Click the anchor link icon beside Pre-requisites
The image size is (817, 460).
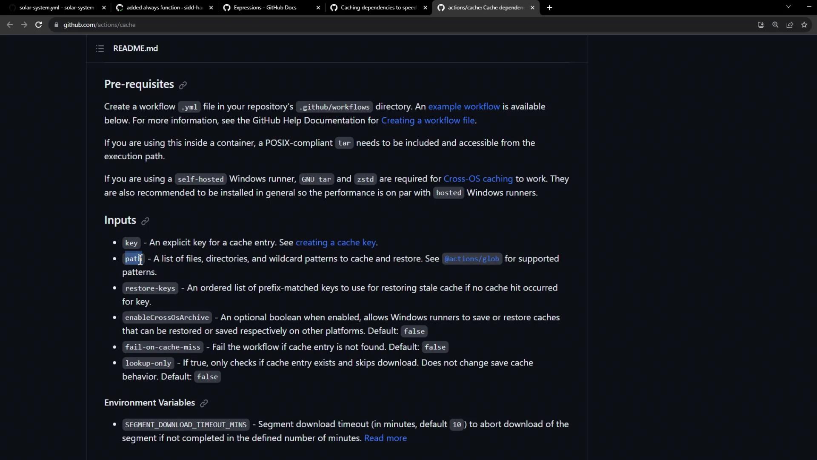[183, 85]
